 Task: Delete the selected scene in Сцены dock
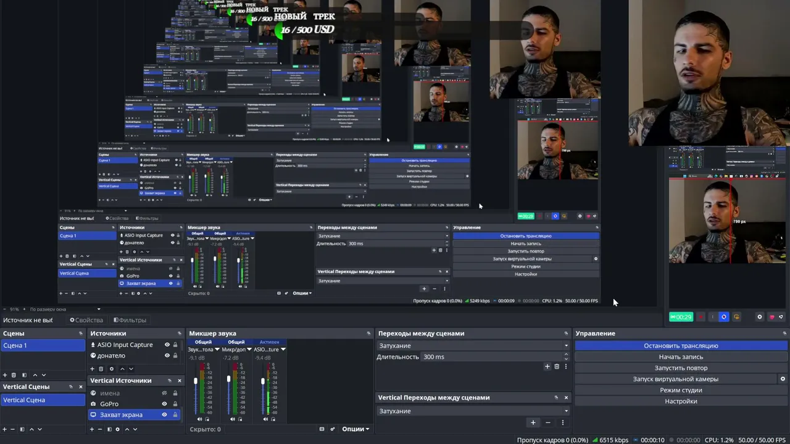point(14,375)
